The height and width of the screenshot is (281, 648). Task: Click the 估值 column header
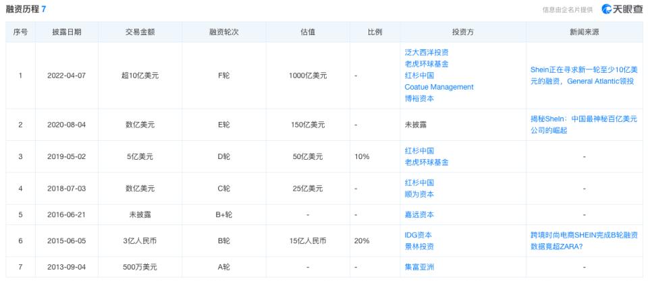(307, 32)
